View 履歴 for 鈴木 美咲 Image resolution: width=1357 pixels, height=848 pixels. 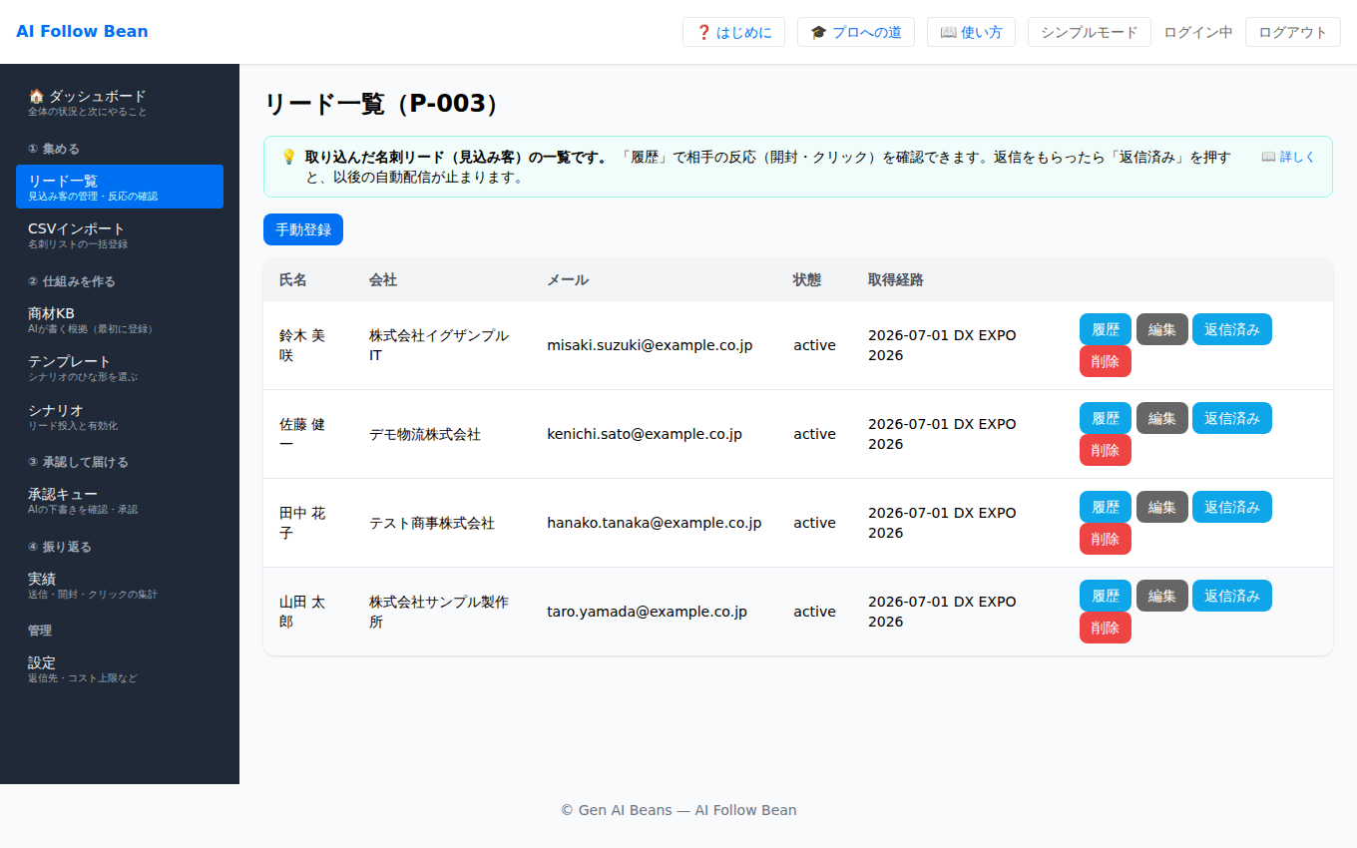click(1106, 329)
